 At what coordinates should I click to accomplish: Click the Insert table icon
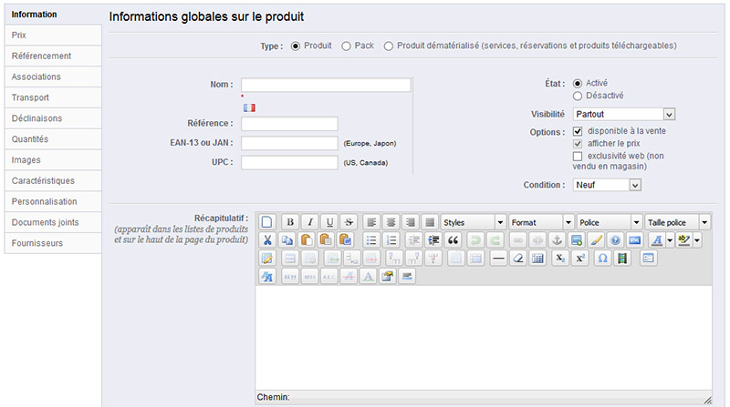(x=537, y=259)
